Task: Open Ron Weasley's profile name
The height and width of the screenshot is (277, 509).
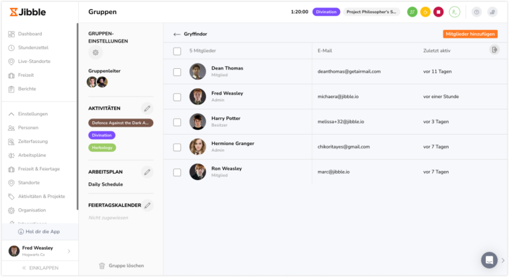Action: pyautogui.click(x=227, y=168)
